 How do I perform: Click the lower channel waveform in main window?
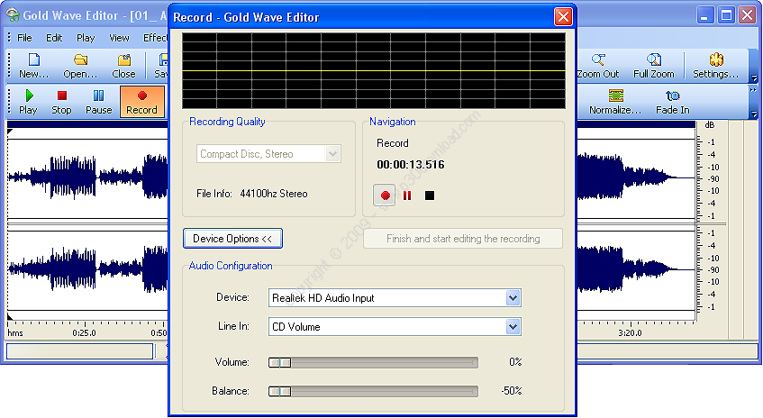click(87, 268)
